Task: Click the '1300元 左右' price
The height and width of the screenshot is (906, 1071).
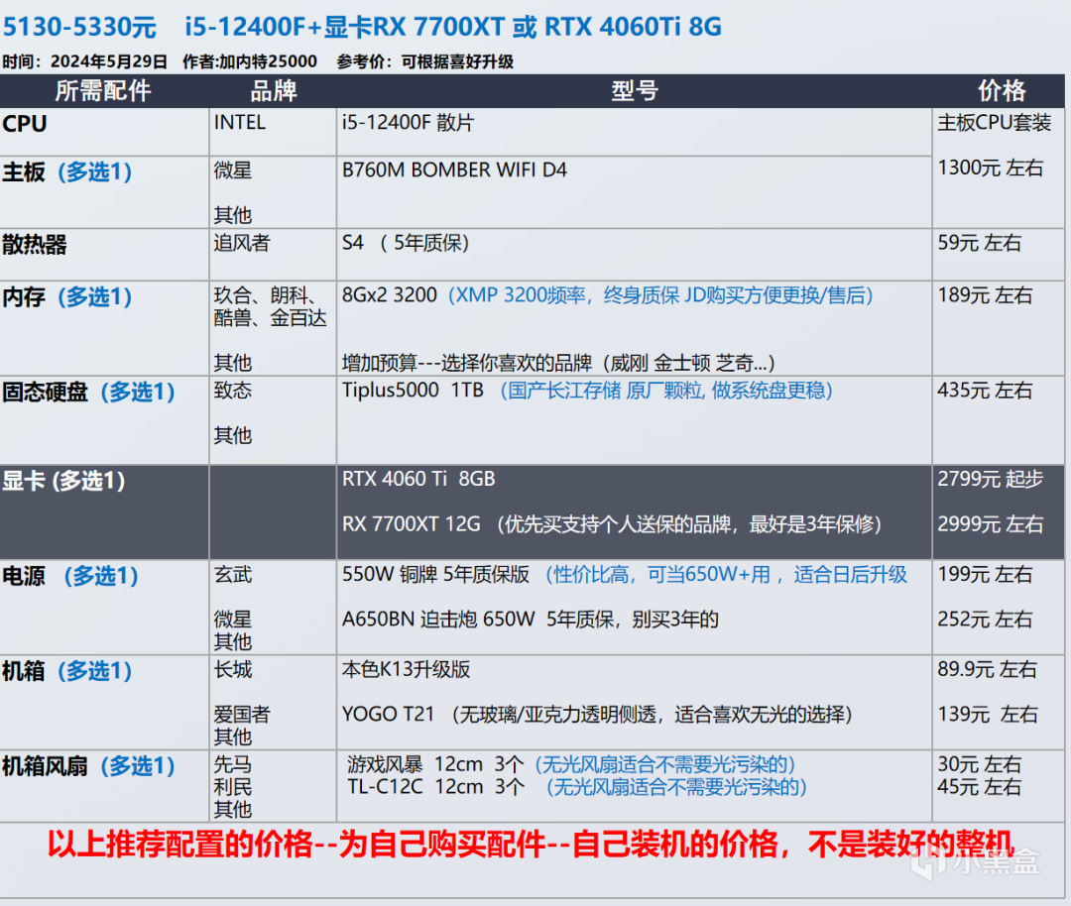Action: coord(991,168)
